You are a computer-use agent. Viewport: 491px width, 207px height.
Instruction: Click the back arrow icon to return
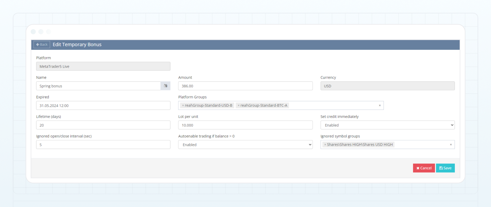point(38,44)
